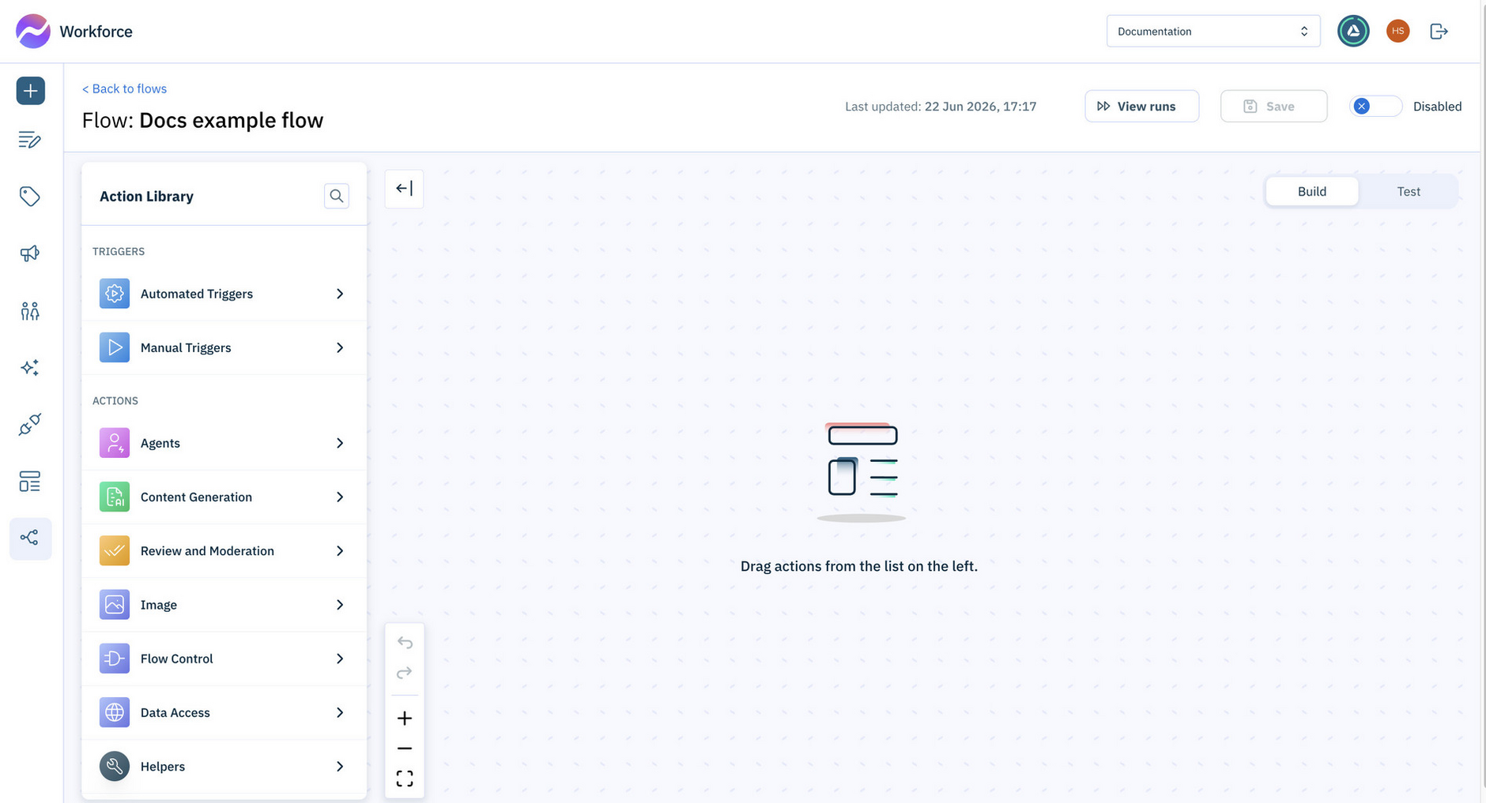Click the Save button

pos(1273,106)
